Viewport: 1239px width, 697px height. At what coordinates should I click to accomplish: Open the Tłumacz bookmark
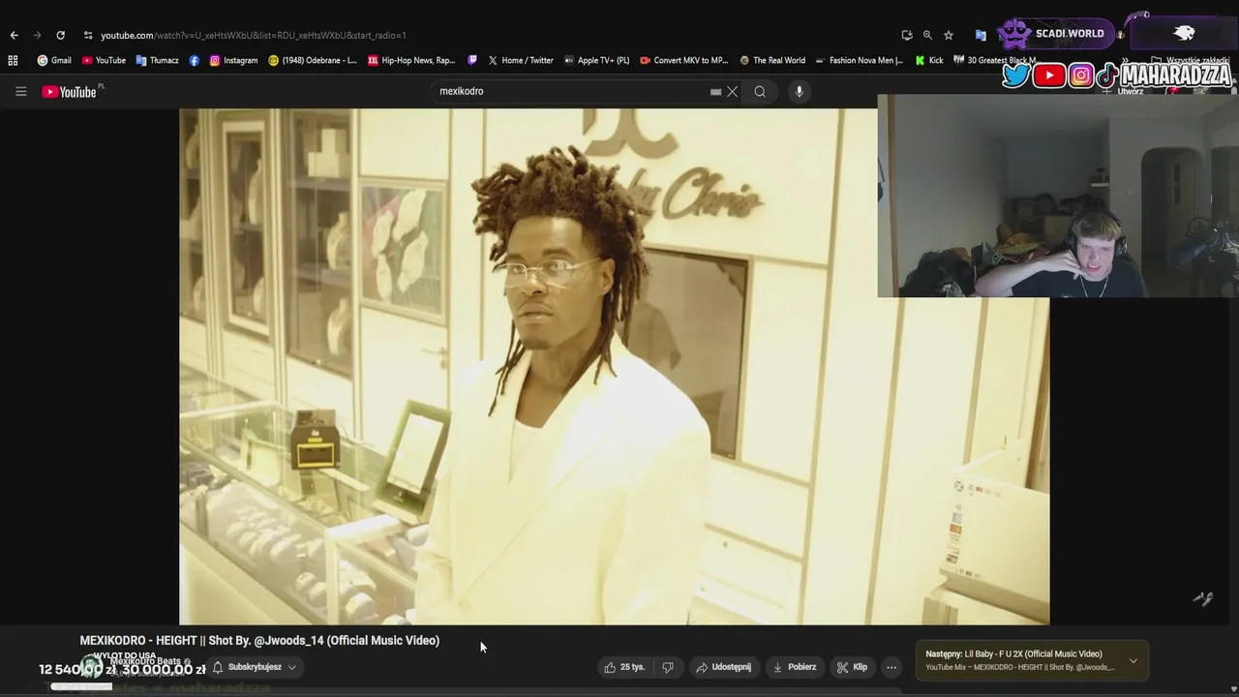tap(157, 60)
